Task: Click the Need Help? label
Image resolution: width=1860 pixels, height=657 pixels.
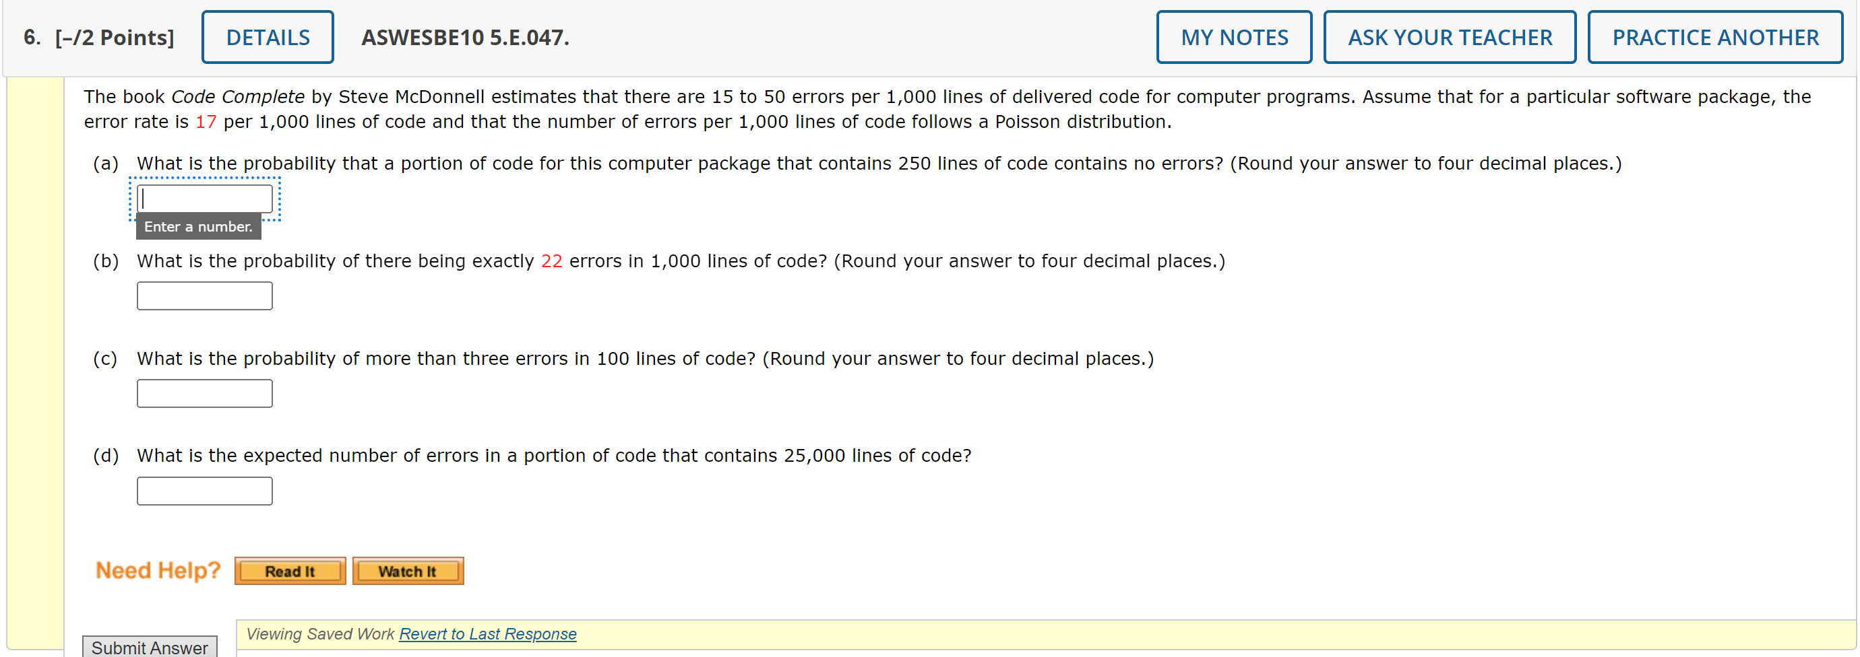Action: click(158, 569)
